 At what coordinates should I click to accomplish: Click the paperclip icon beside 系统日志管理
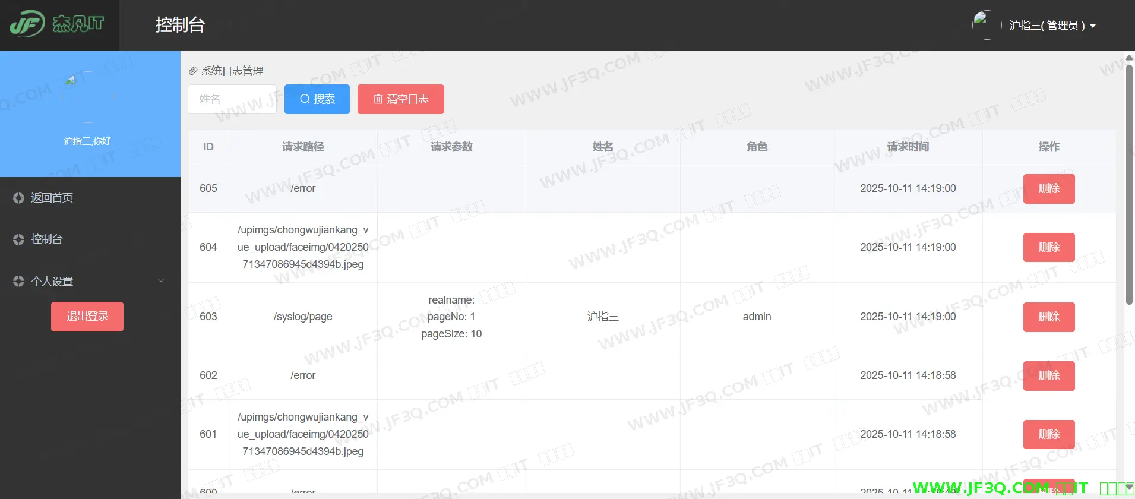(193, 71)
